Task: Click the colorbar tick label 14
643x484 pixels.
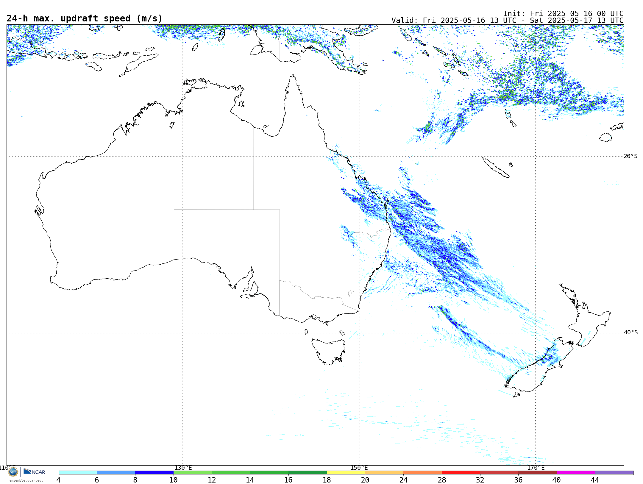Action: pyautogui.click(x=250, y=480)
